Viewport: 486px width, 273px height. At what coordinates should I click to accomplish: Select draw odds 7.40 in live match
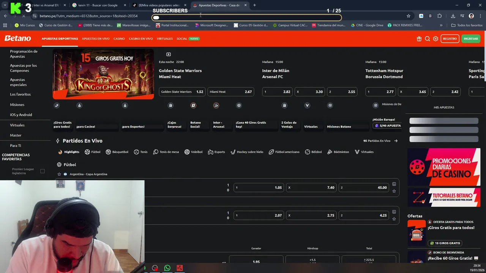coord(311,188)
